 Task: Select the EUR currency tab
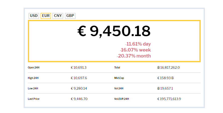(x=46, y=16)
